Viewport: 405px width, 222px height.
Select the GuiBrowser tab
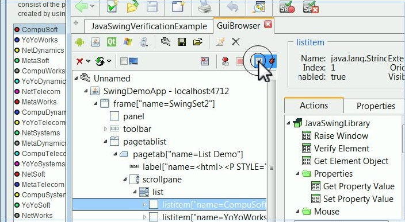(x=238, y=26)
